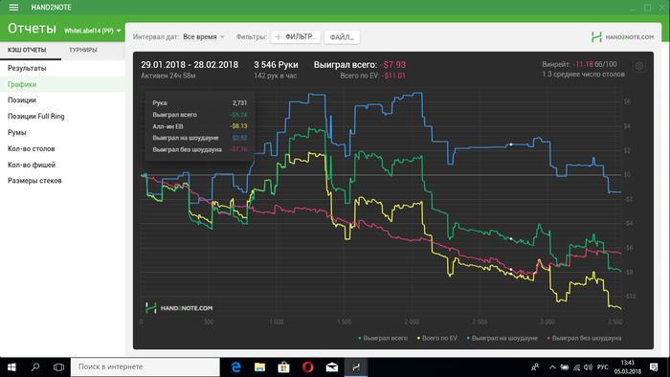Open Microsoft Store from taskbar
The height and width of the screenshot is (377, 670).
pyautogui.click(x=283, y=367)
